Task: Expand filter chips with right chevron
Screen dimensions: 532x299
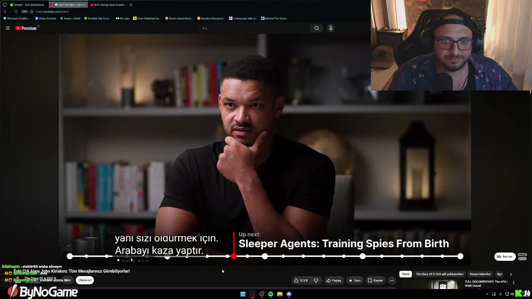Action: pyautogui.click(x=511, y=274)
